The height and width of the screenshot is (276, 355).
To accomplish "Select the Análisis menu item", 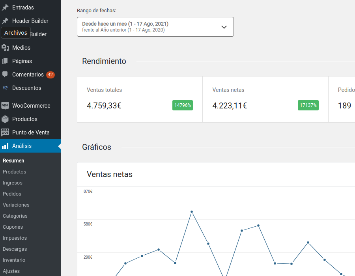I will [30, 146].
